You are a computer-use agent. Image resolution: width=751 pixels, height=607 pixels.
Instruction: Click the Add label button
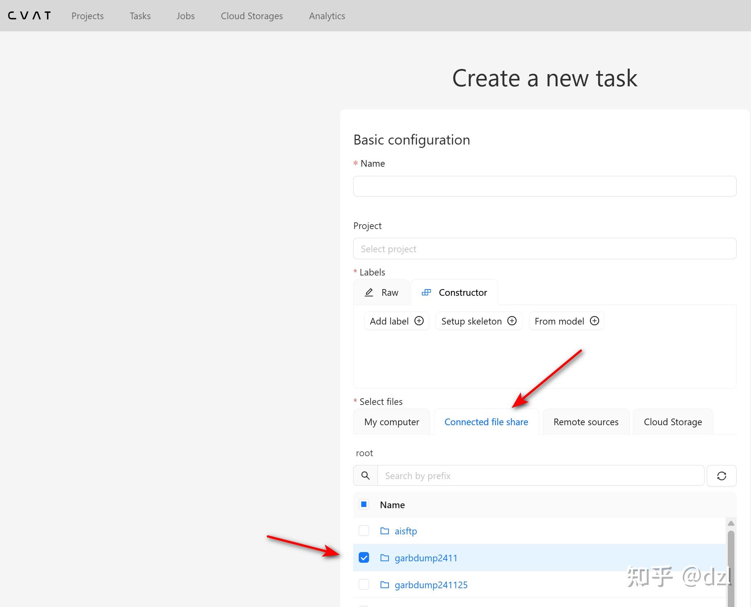tap(396, 321)
